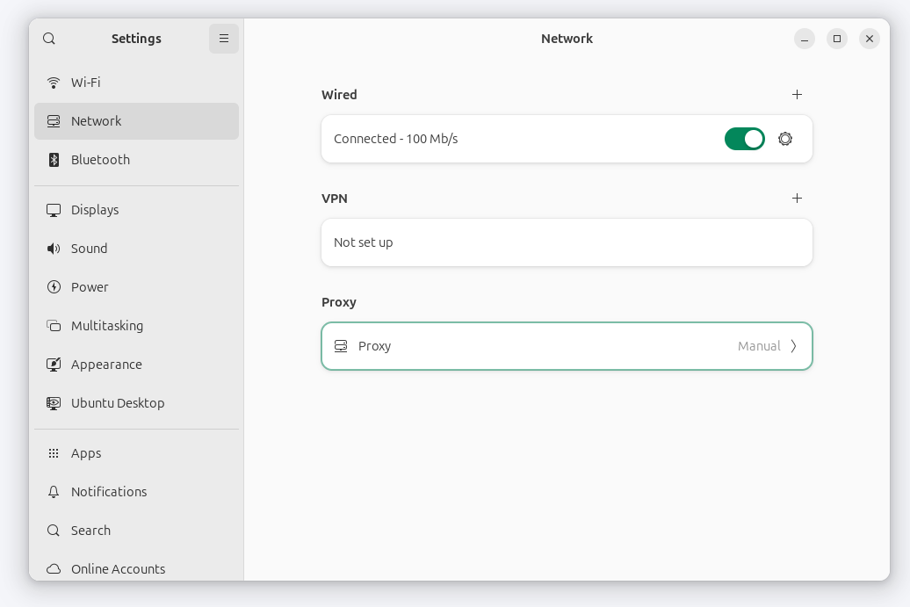Click the Multitasking icon in sidebar
910x607 pixels.
tap(54, 326)
